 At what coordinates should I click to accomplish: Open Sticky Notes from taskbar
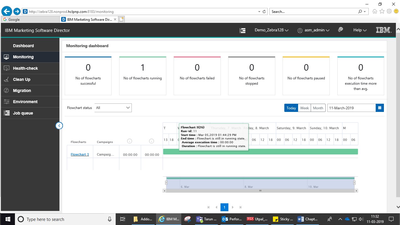(x=283, y=219)
